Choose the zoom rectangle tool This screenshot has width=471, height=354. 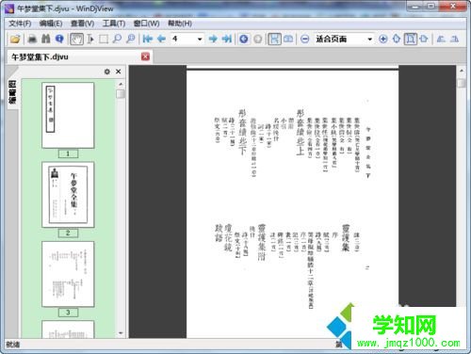tap(131, 39)
